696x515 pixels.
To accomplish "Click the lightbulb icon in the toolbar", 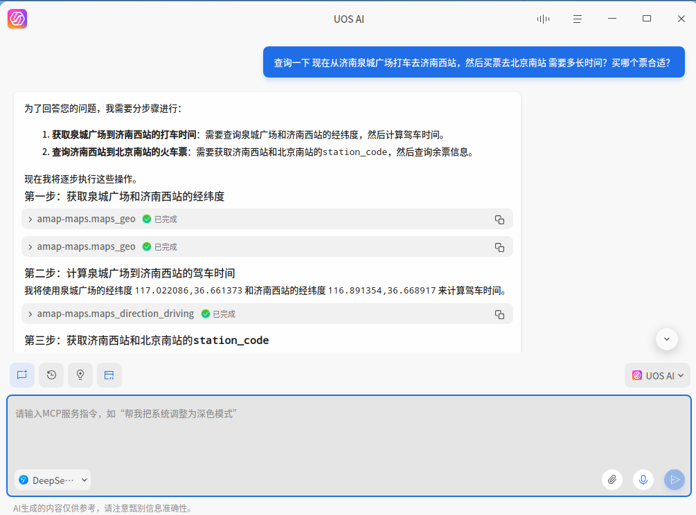I will tap(80, 375).
